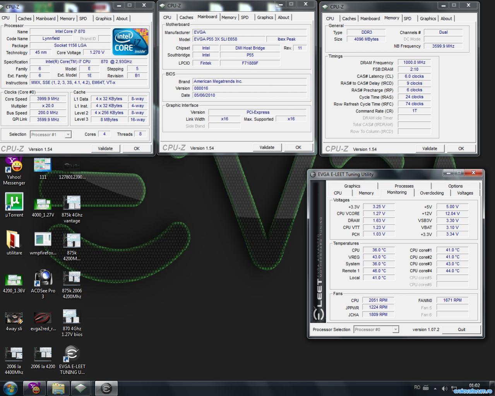The height and width of the screenshot is (396, 495).
Task: Select the EVGA E-LEET Tuning Utility desktop shortcut
Action: tap(72, 360)
